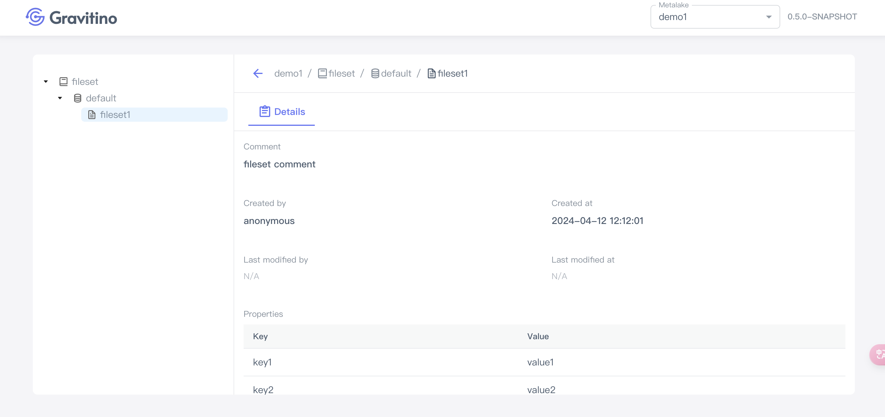Click the breadcrumb fileset catalog icon
This screenshot has height=417, width=885.
pos(322,73)
